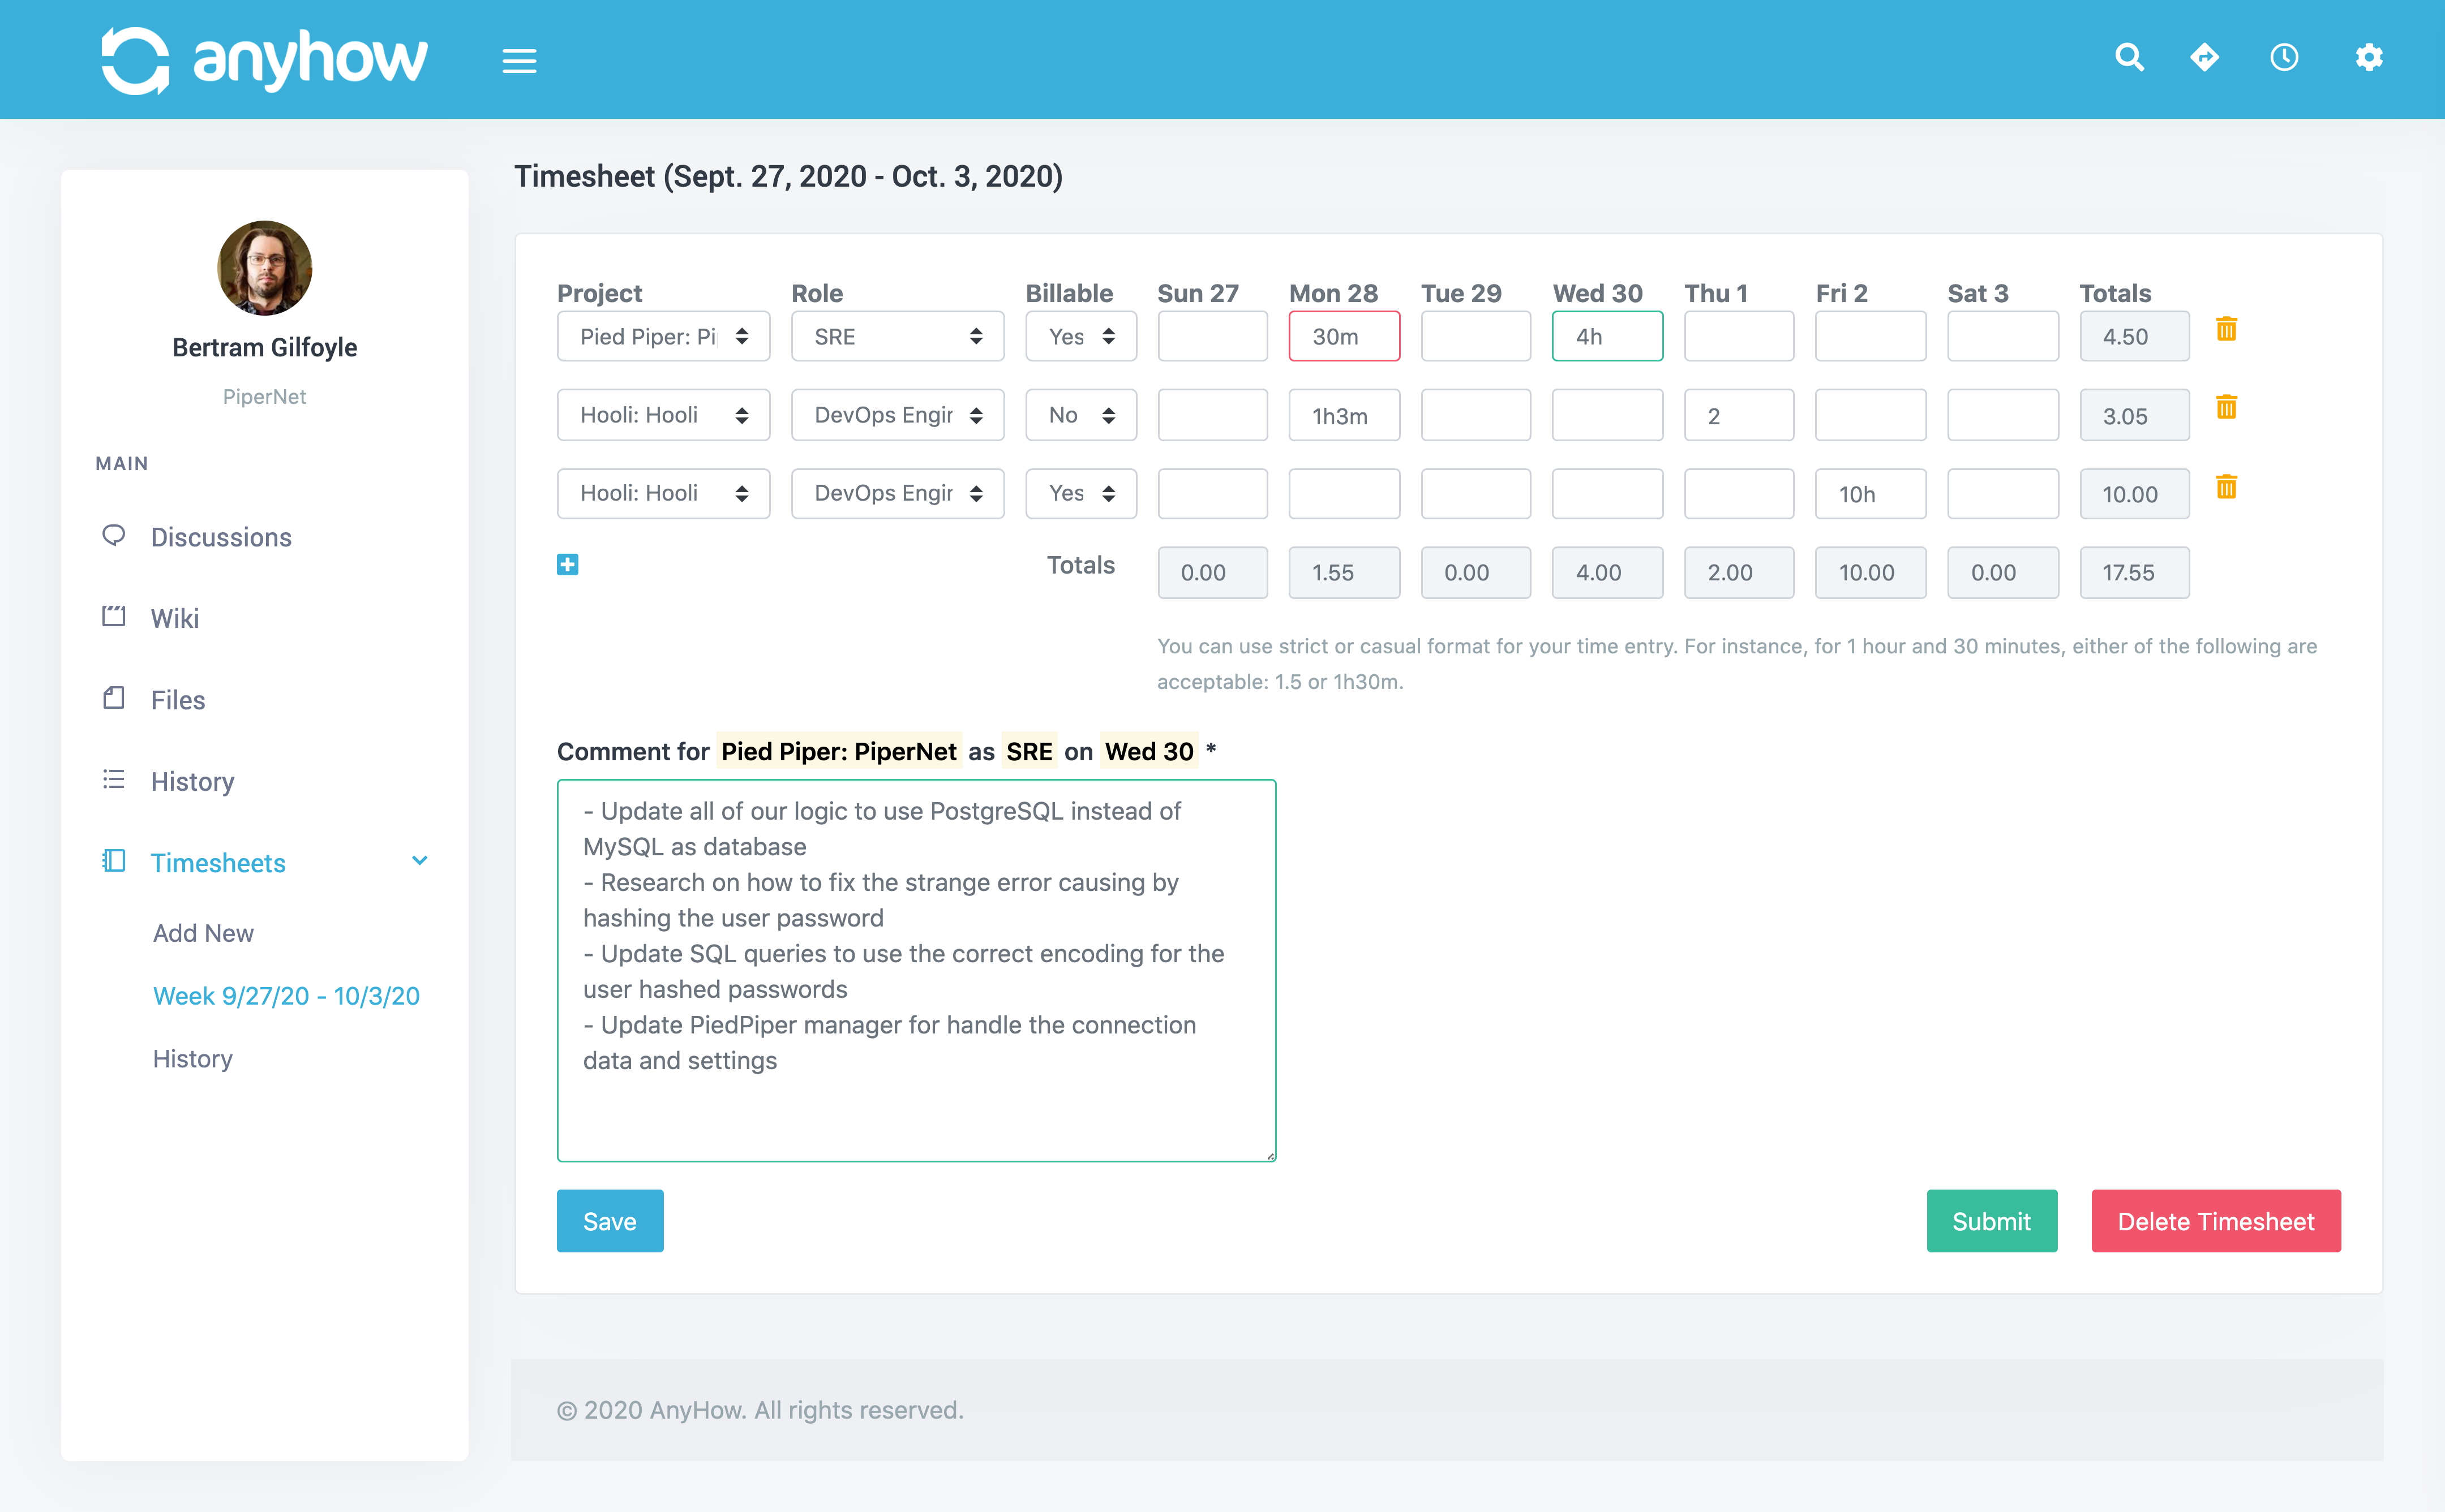
Task: Delete the 10h Hooli row with the trash icon
Action: click(x=2227, y=487)
